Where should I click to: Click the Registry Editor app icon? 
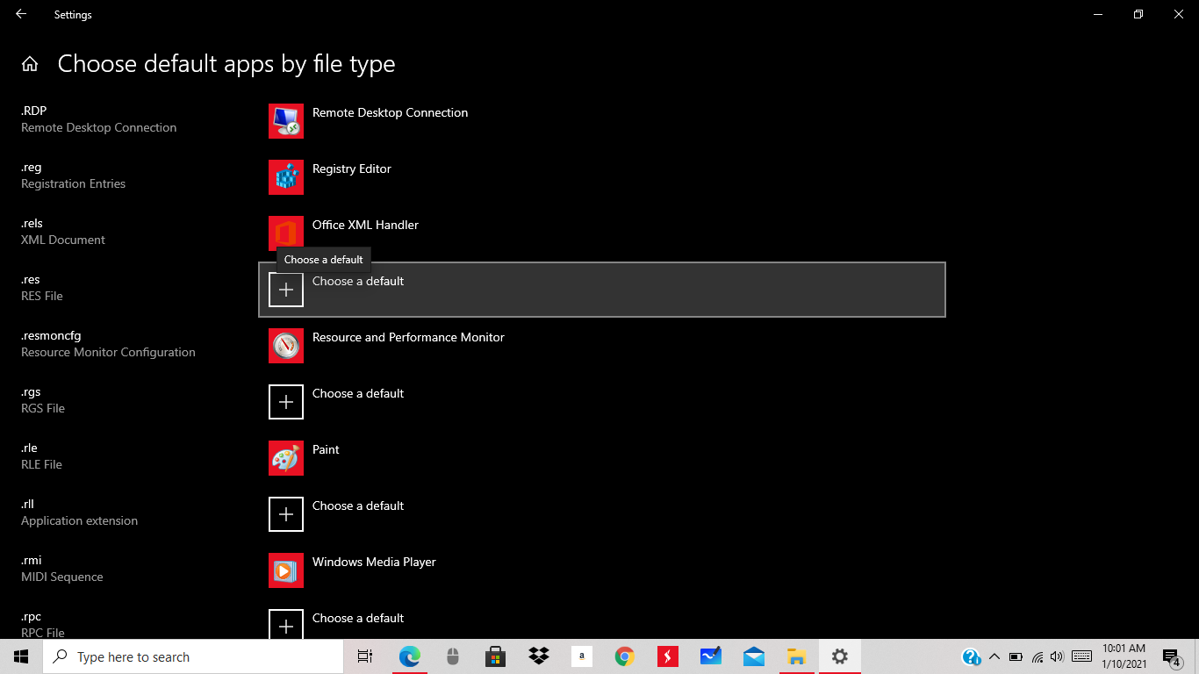pyautogui.click(x=286, y=177)
